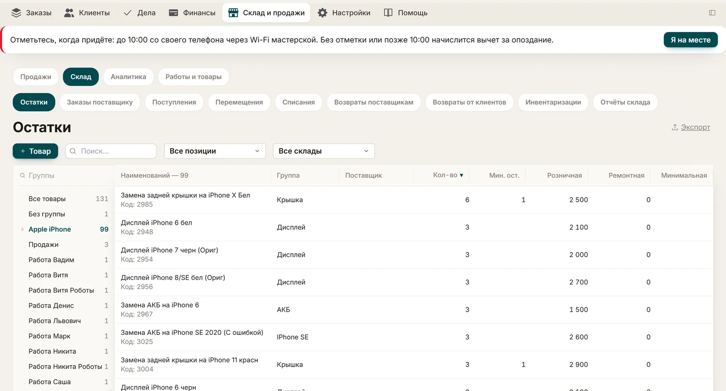
Task: Select the Все товары group
Action: (x=64, y=199)
